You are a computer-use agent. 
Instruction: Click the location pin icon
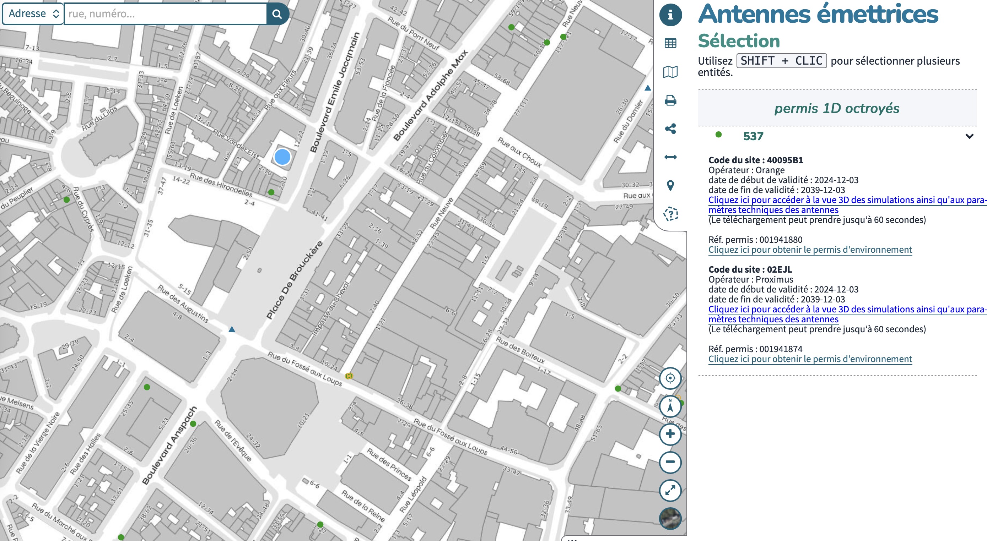tap(670, 185)
